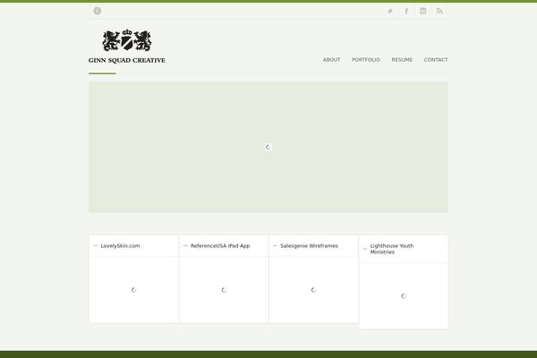Navigate to the Contact page
The height and width of the screenshot is (358, 537).
click(x=436, y=60)
